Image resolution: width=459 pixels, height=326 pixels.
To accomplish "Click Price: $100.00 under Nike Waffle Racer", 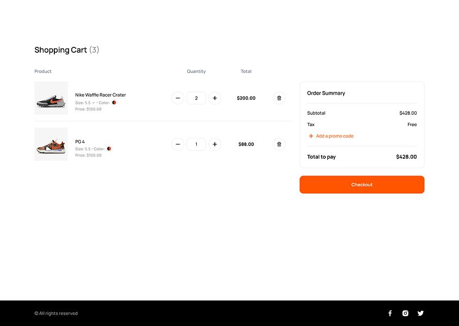I will coord(88,109).
